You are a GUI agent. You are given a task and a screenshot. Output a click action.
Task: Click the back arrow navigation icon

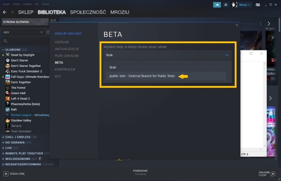[5, 12]
